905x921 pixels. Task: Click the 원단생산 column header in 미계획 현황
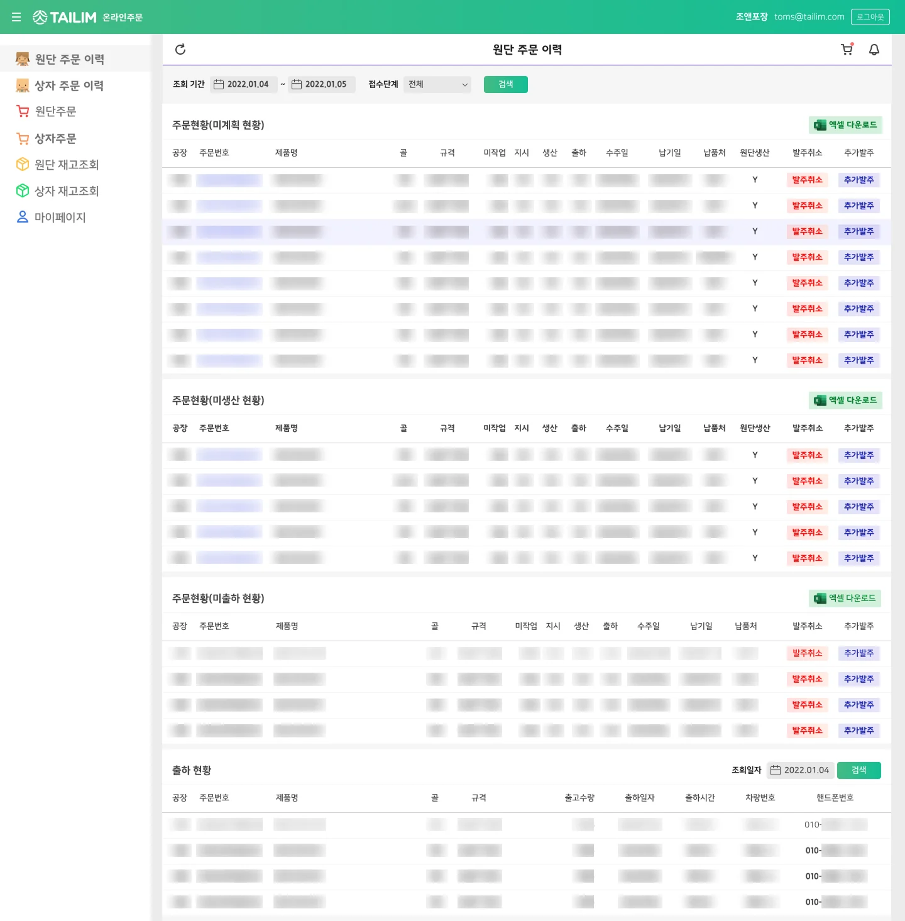[x=755, y=153]
